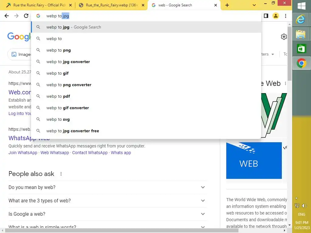Open 'Log Into You' sitelink

pyautogui.click(x=20, y=113)
